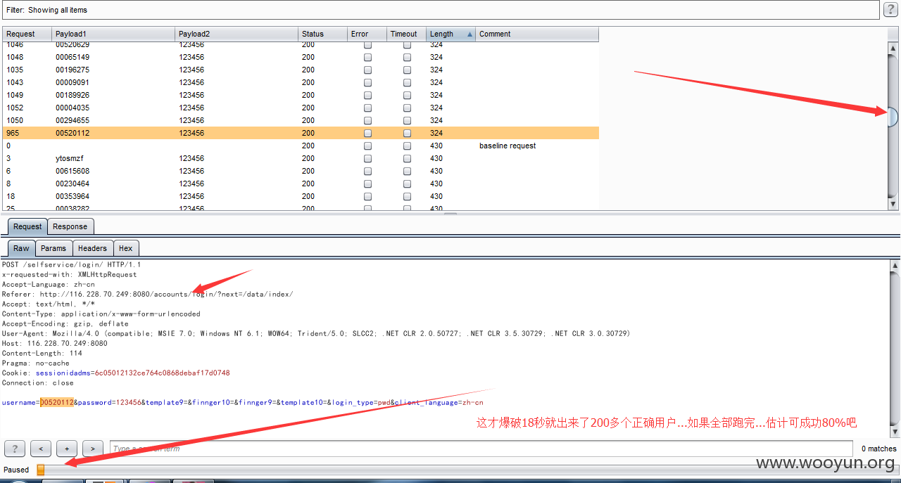This screenshot has height=483, width=901.
Task: Click the Paused status label
Action: (x=16, y=470)
